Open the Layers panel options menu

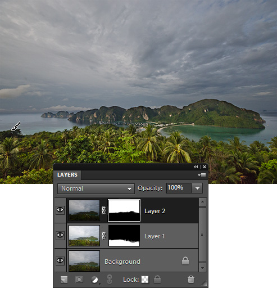coord(202,175)
